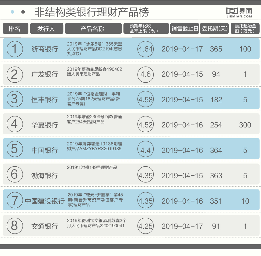Select the issuer 恒丰银行
261x256 pixels.
tap(45, 100)
